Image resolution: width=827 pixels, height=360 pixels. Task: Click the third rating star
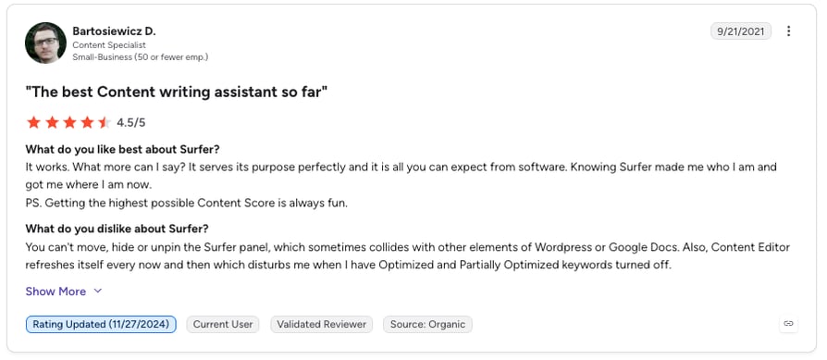click(69, 122)
